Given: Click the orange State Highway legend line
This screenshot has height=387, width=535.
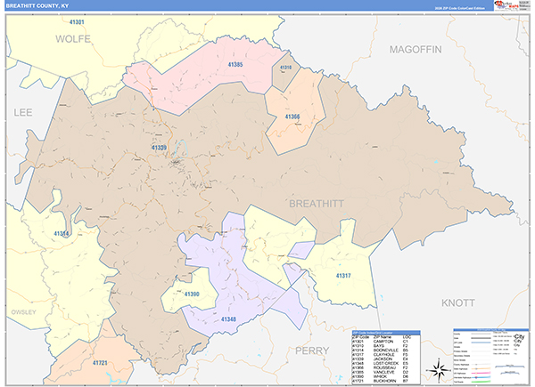Looking at the screenshot, I should tap(481, 368).
